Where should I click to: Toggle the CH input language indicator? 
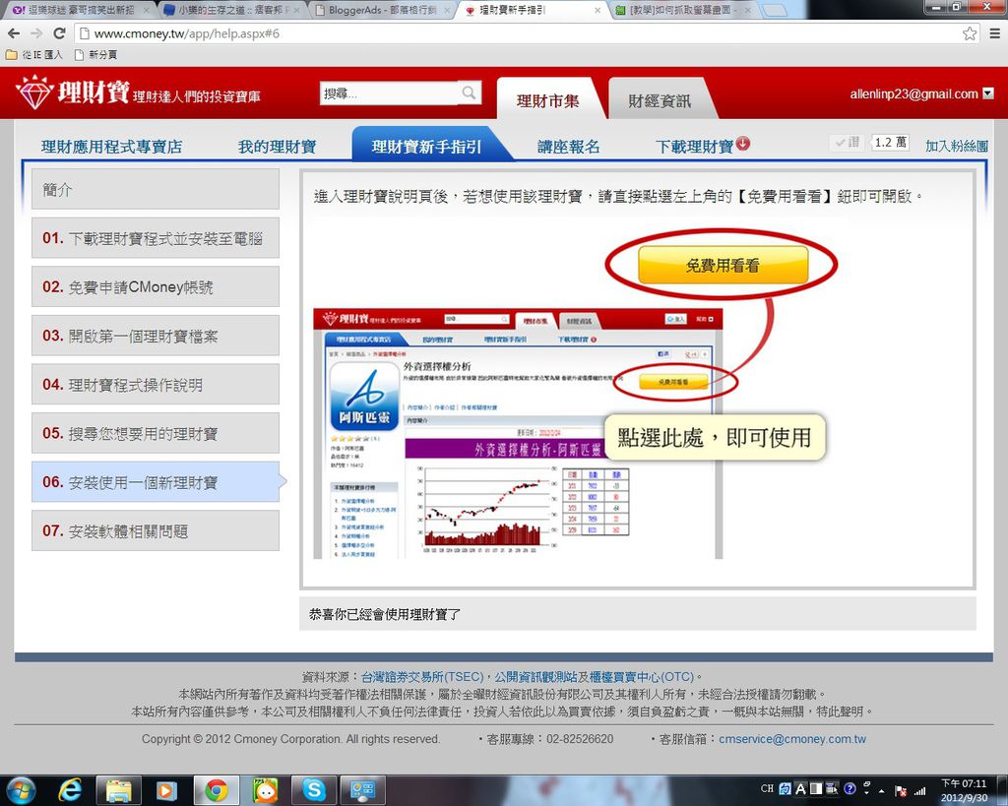[767, 788]
